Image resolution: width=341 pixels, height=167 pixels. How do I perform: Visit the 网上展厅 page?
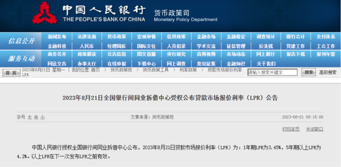[266, 54]
